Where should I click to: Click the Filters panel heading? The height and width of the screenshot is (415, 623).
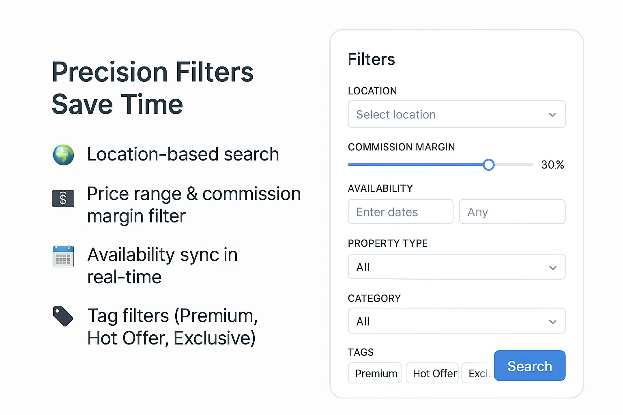(371, 60)
